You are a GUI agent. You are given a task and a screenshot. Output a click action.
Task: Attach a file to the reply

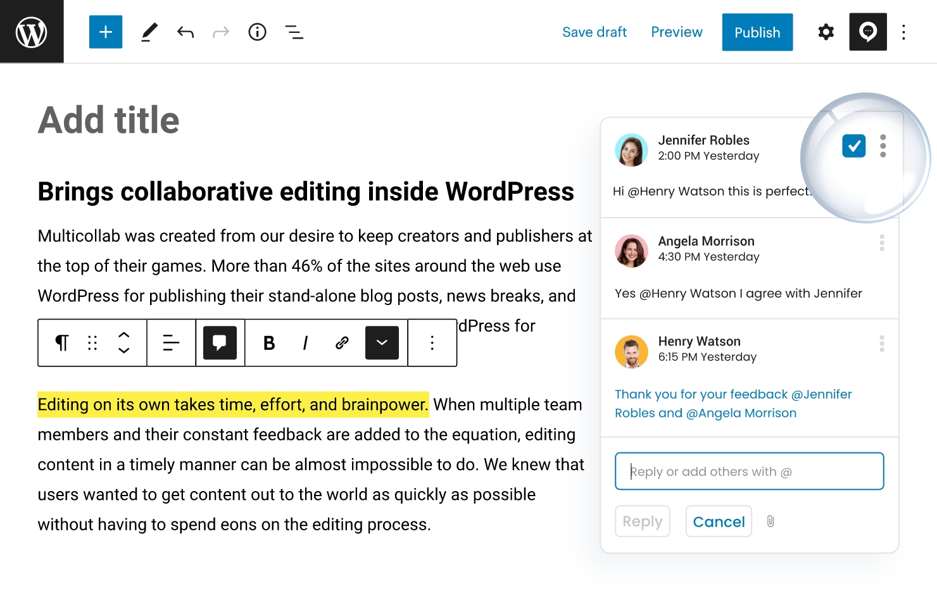point(770,521)
